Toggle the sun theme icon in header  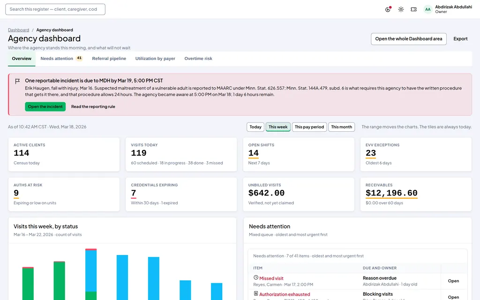tap(401, 9)
